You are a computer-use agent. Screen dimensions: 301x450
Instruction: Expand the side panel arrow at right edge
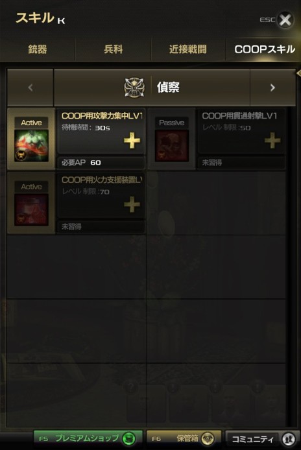(x=298, y=73)
